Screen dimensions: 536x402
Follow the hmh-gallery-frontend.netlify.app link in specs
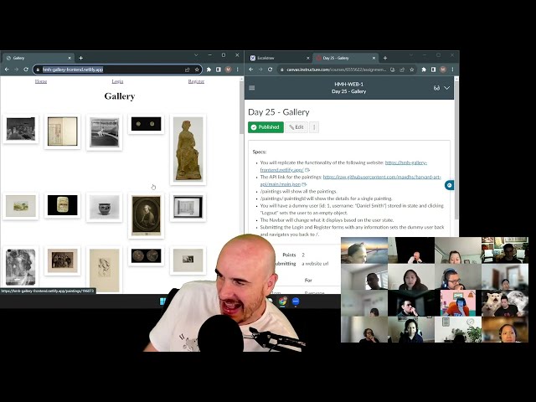(406, 162)
